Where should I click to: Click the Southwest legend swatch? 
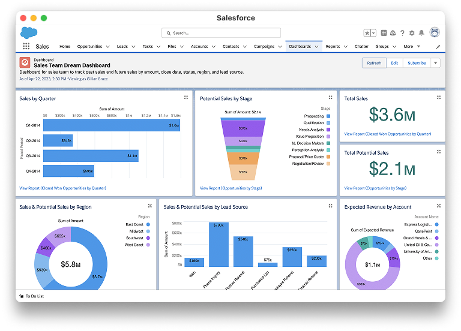click(x=148, y=238)
